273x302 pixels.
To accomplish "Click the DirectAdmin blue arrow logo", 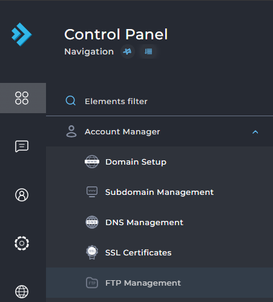I will point(22,34).
